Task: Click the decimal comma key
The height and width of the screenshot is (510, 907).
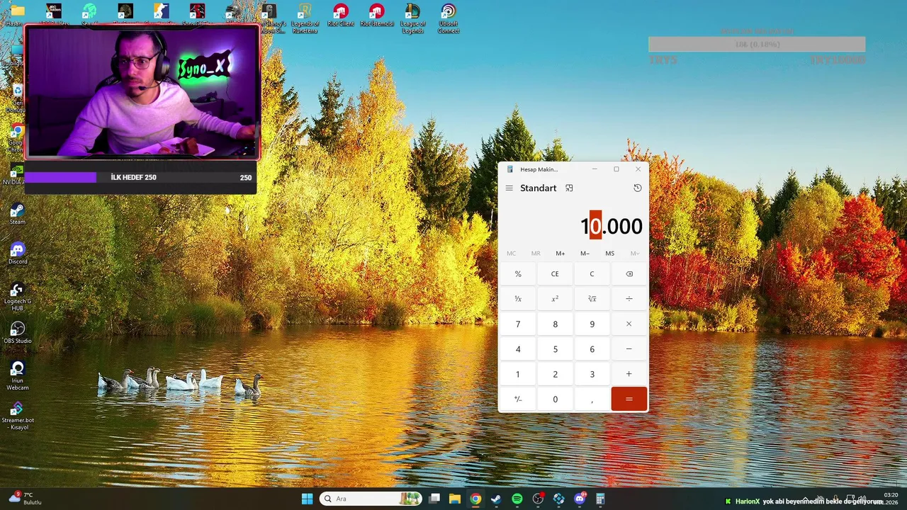Action: pos(592,399)
